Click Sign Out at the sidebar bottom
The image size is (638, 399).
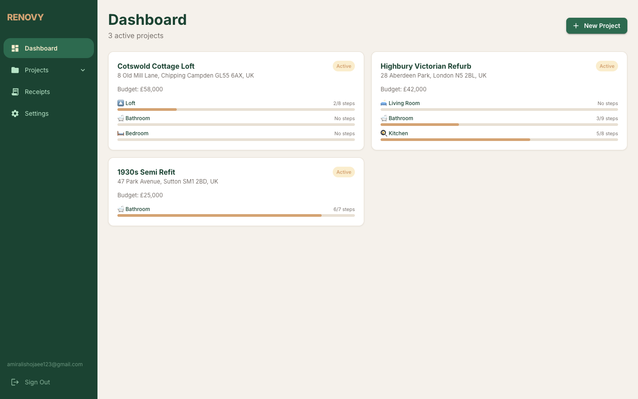click(37, 382)
